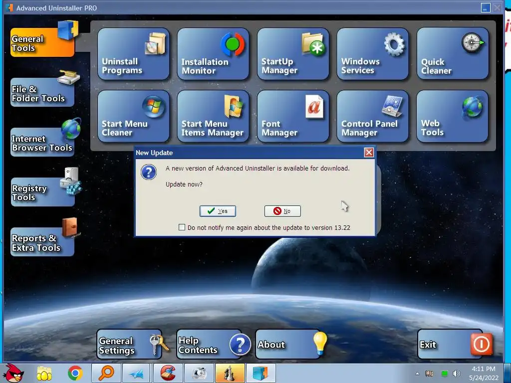Open the magnifier search taskbar icon
Screen dimensions: 511x383
pyautogui.click(x=106, y=373)
